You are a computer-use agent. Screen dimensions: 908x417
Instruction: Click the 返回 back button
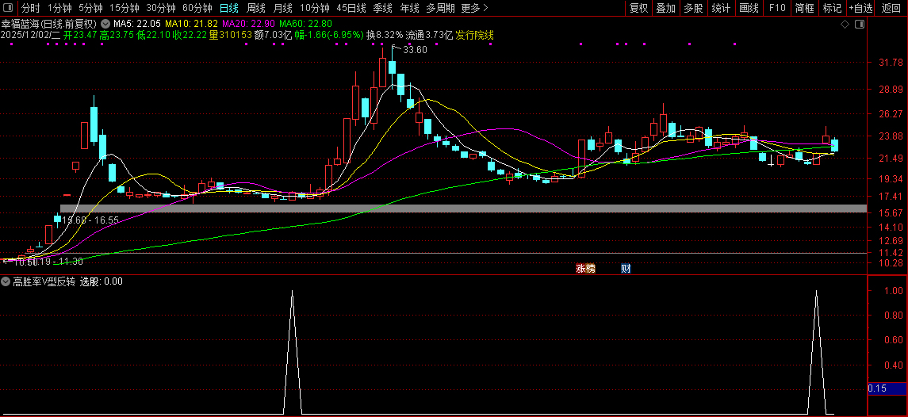click(891, 8)
